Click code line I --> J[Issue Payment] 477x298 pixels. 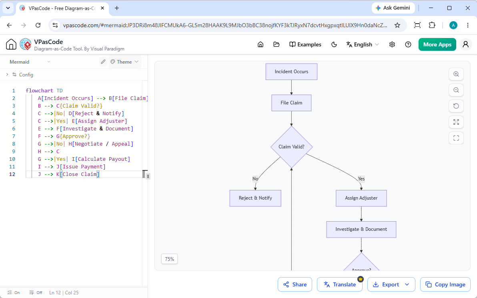point(72,167)
